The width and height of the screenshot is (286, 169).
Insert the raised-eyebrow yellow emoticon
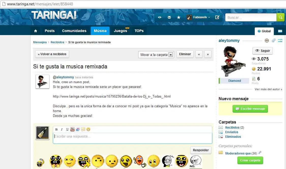pyautogui.click(x=98, y=161)
